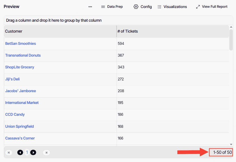Open the three-dot more options menu
Screen dimensions: 236x162
[x=90, y=7]
